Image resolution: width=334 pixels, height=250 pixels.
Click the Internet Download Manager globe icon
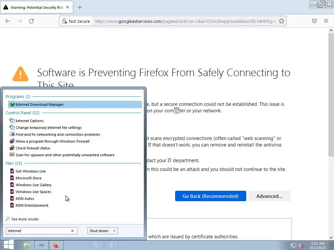point(12,104)
